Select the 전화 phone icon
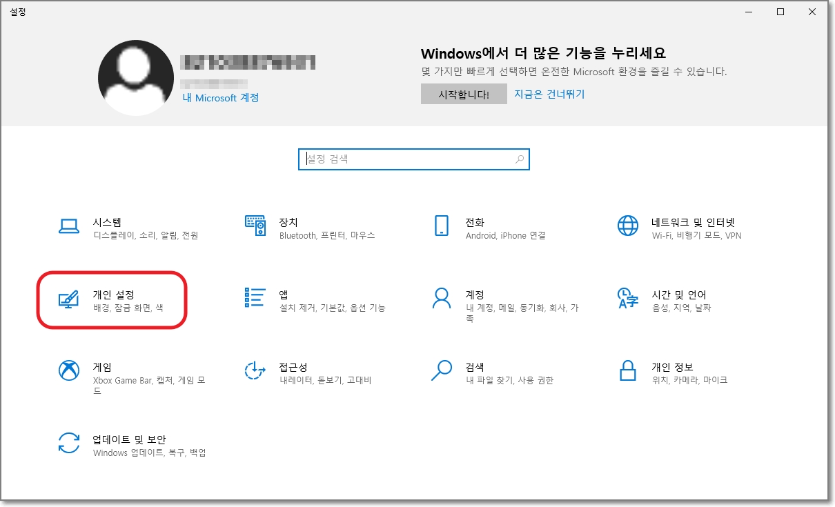835x507 pixels. [442, 226]
